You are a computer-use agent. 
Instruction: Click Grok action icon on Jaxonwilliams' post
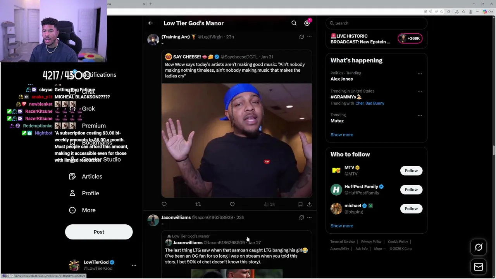pos(301,217)
